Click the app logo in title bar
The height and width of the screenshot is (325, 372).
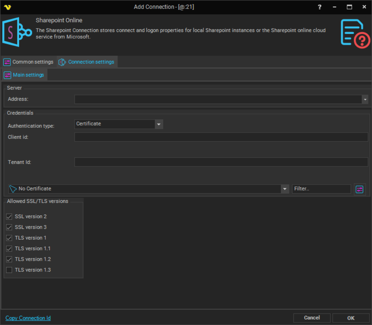[7, 7]
